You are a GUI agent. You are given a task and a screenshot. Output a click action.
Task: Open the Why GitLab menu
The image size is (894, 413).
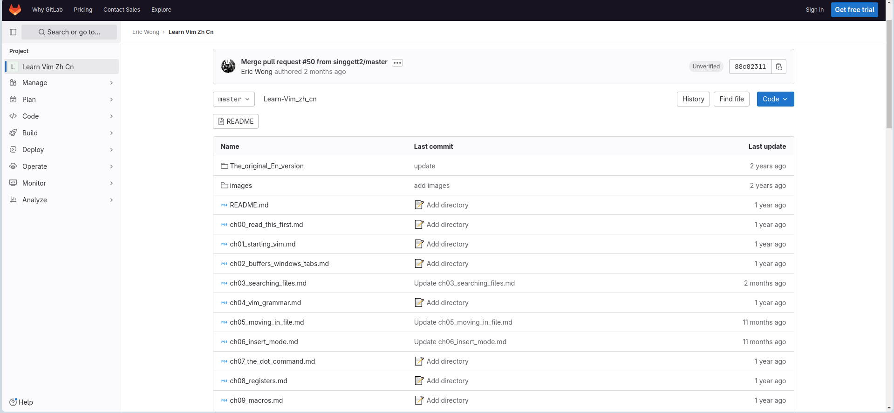coord(48,10)
